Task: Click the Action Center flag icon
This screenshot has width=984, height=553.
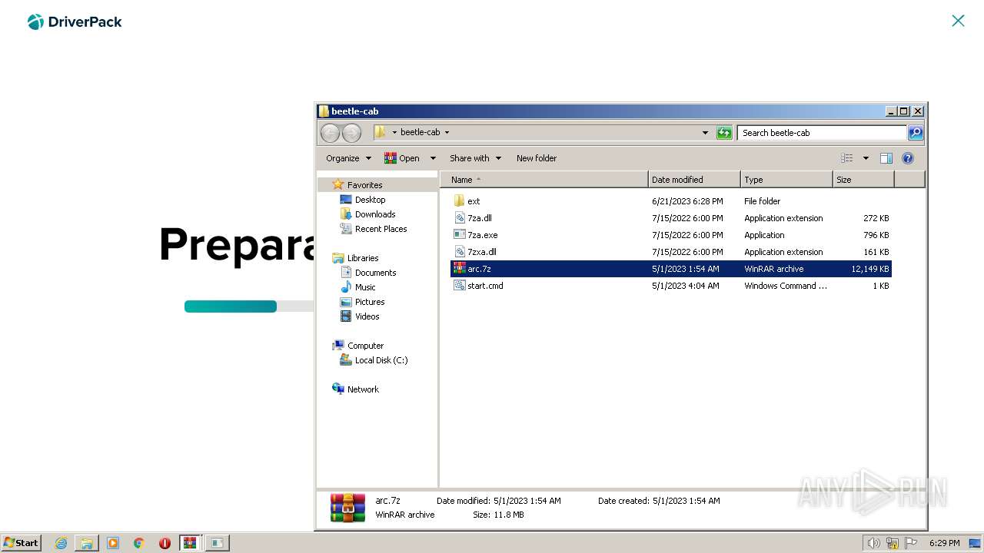Action: click(x=911, y=543)
